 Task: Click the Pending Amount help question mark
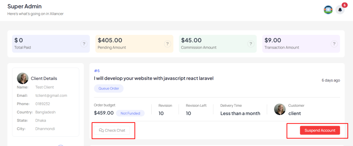(167, 44)
